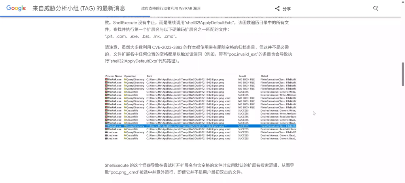Click the paragraph starting with ShellExecute 的这个怪癖
Viewport: 405px width, 183px height.
click(199, 169)
